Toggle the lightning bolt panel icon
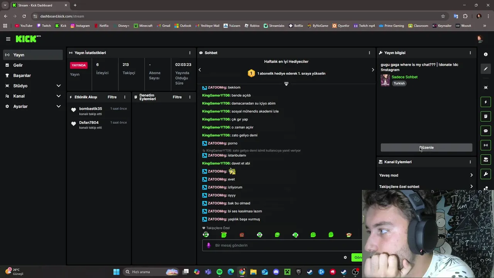Screen dimensions: 494x278 (x=486, y=102)
